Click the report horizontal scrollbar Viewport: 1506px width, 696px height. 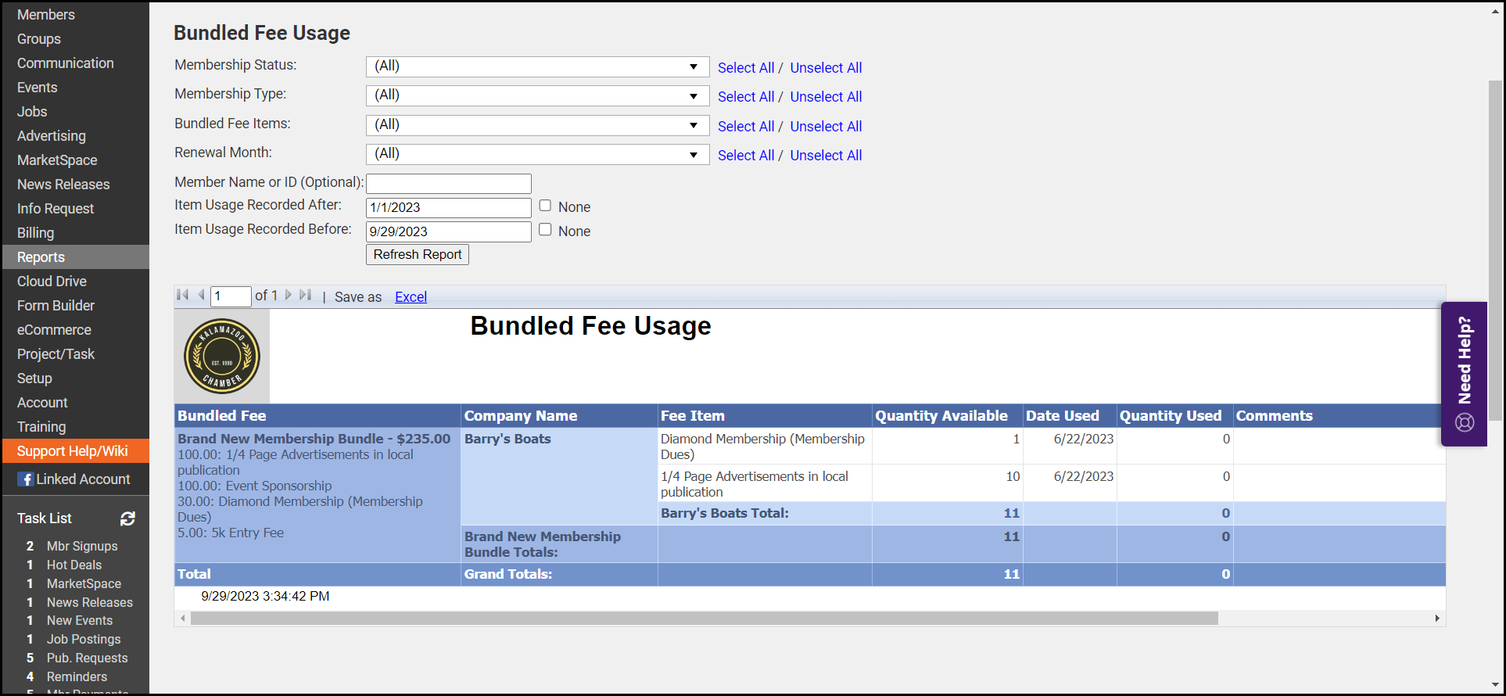click(704, 619)
